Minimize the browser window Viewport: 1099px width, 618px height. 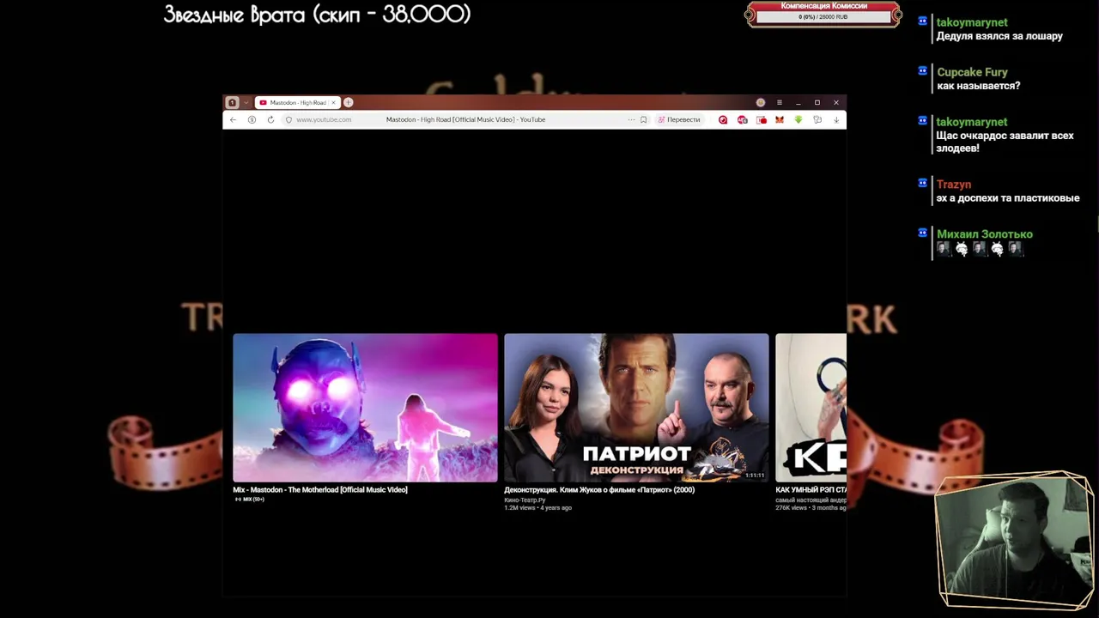[x=798, y=102]
